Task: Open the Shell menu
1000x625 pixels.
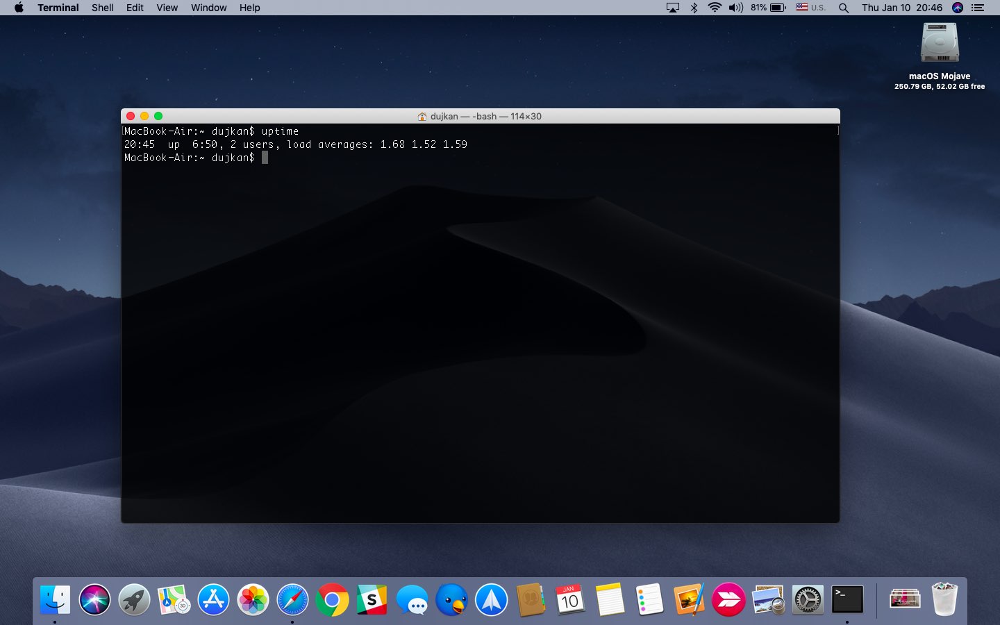Action: 102,8
